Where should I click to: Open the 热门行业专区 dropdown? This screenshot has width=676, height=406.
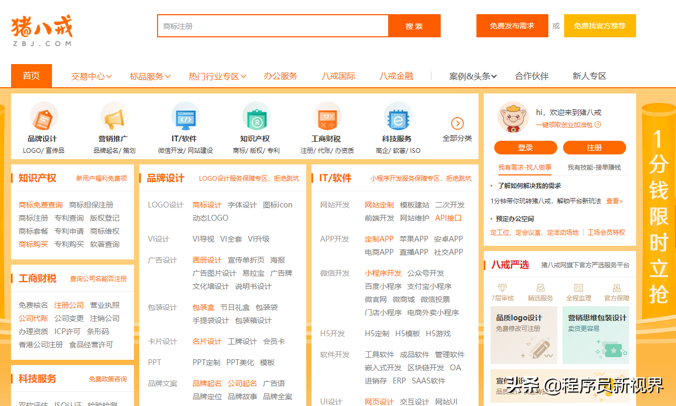217,76
